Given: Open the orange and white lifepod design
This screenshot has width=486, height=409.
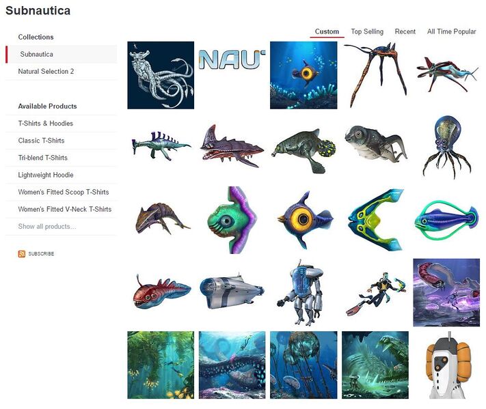Looking at the screenshot, I should coord(446,365).
